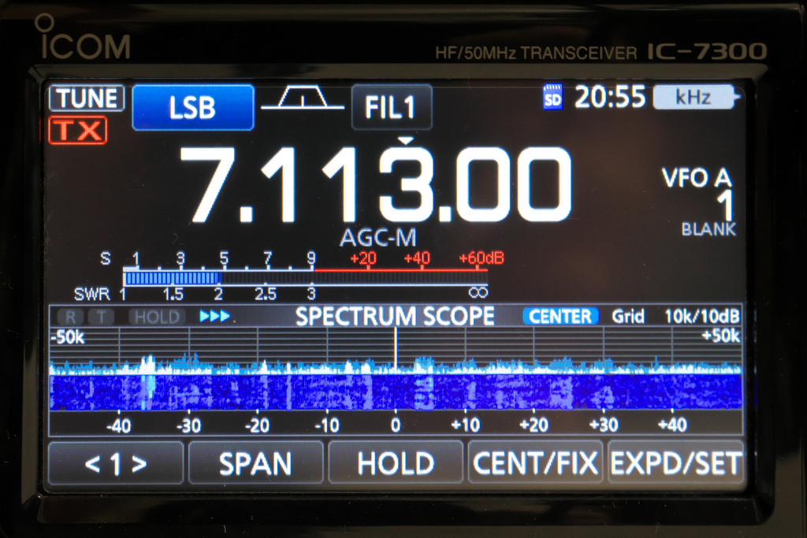Tap the 0 offset label on scope axis

(x=396, y=425)
